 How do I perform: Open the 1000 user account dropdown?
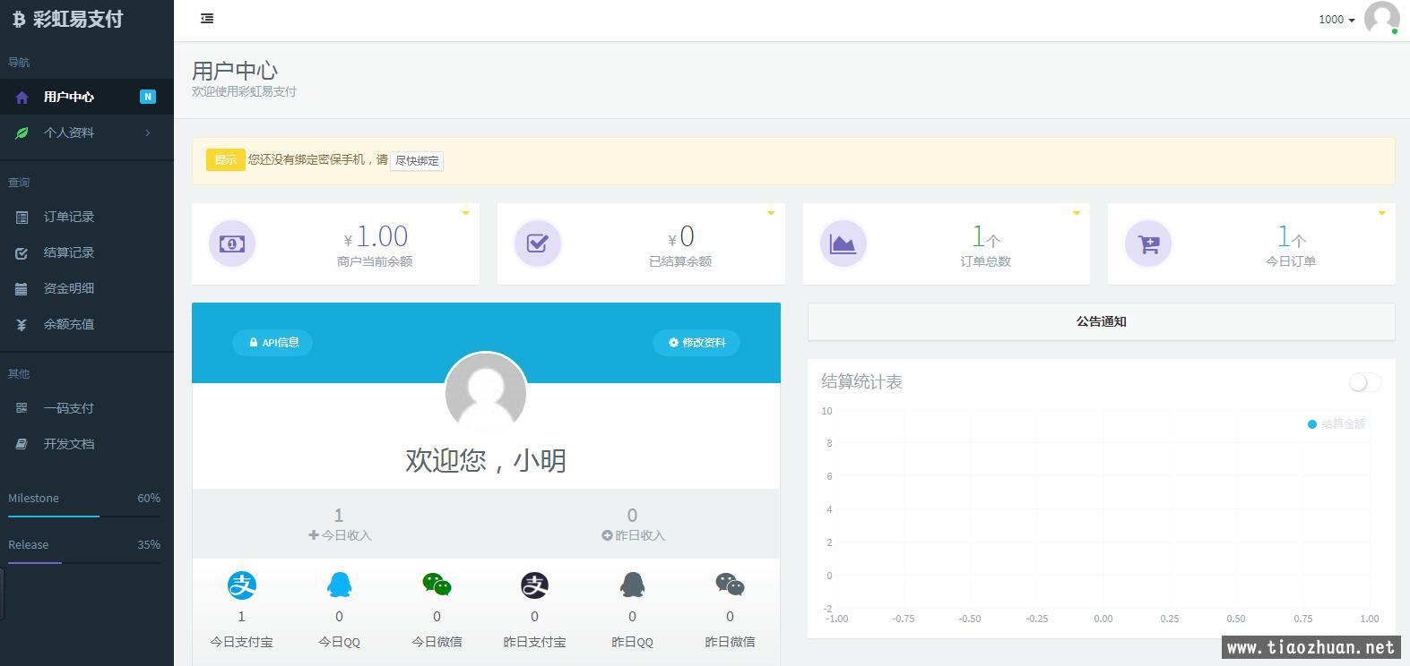click(x=1336, y=20)
